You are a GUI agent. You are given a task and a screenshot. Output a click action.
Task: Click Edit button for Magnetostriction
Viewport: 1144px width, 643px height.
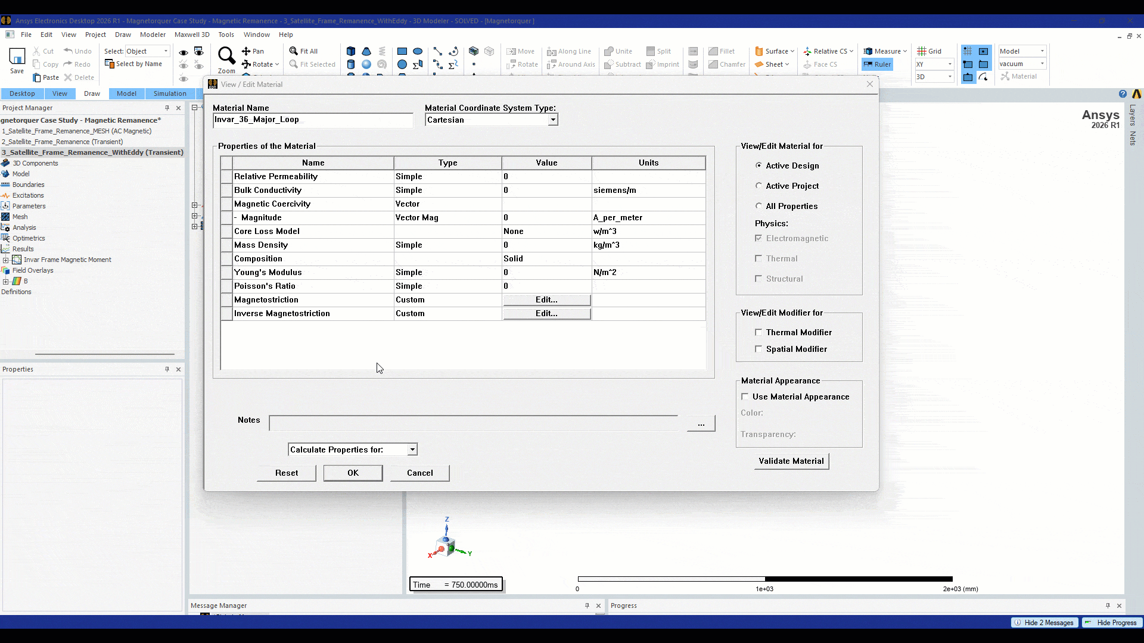point(546,299)
